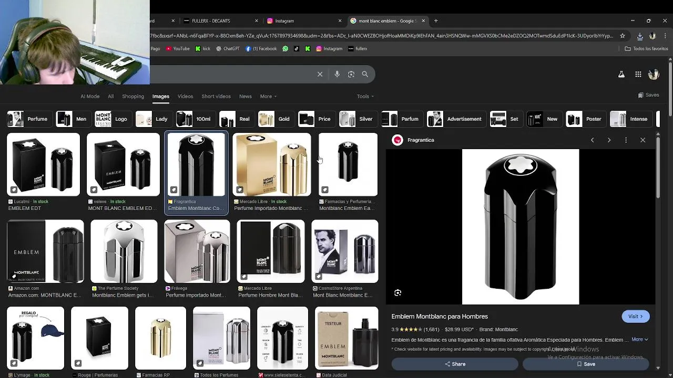Viewport: 673px width, 378px height.
Task: Open Fragrantica source link in preview header
Action: 413,140
